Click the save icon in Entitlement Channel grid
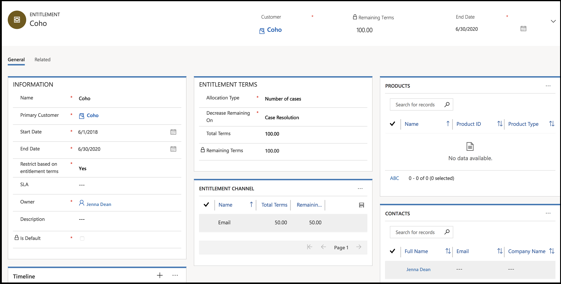 [362, 205]
